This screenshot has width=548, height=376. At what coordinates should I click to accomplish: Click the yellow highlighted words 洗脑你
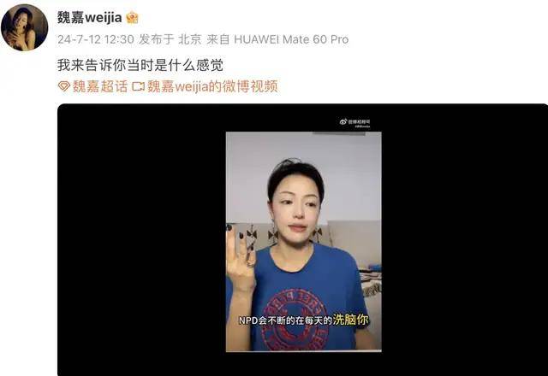[x=350, y=320]
